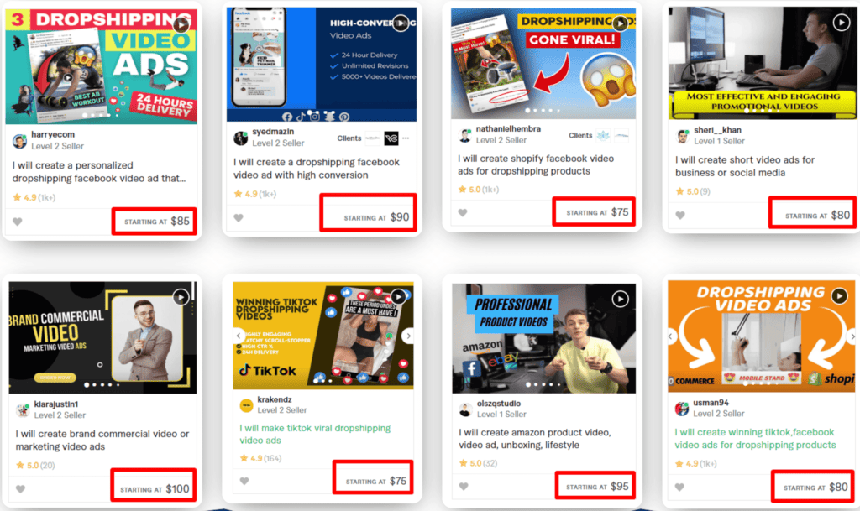Toggle the heart on olszqstudio's gig

click(464, 487)
